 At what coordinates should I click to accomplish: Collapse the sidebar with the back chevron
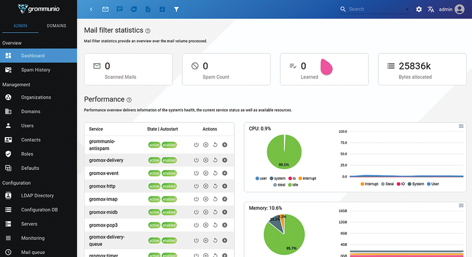[91, 9]
